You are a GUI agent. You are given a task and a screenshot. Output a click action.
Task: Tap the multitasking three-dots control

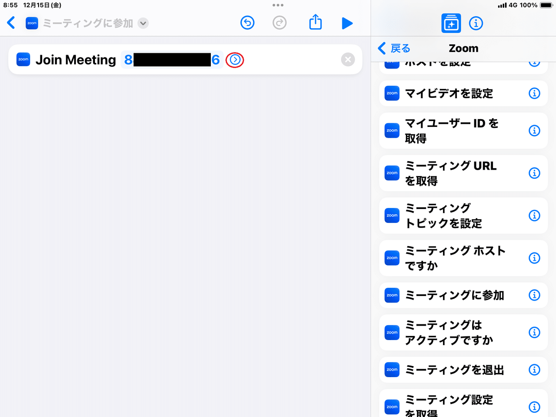(278, 5)
